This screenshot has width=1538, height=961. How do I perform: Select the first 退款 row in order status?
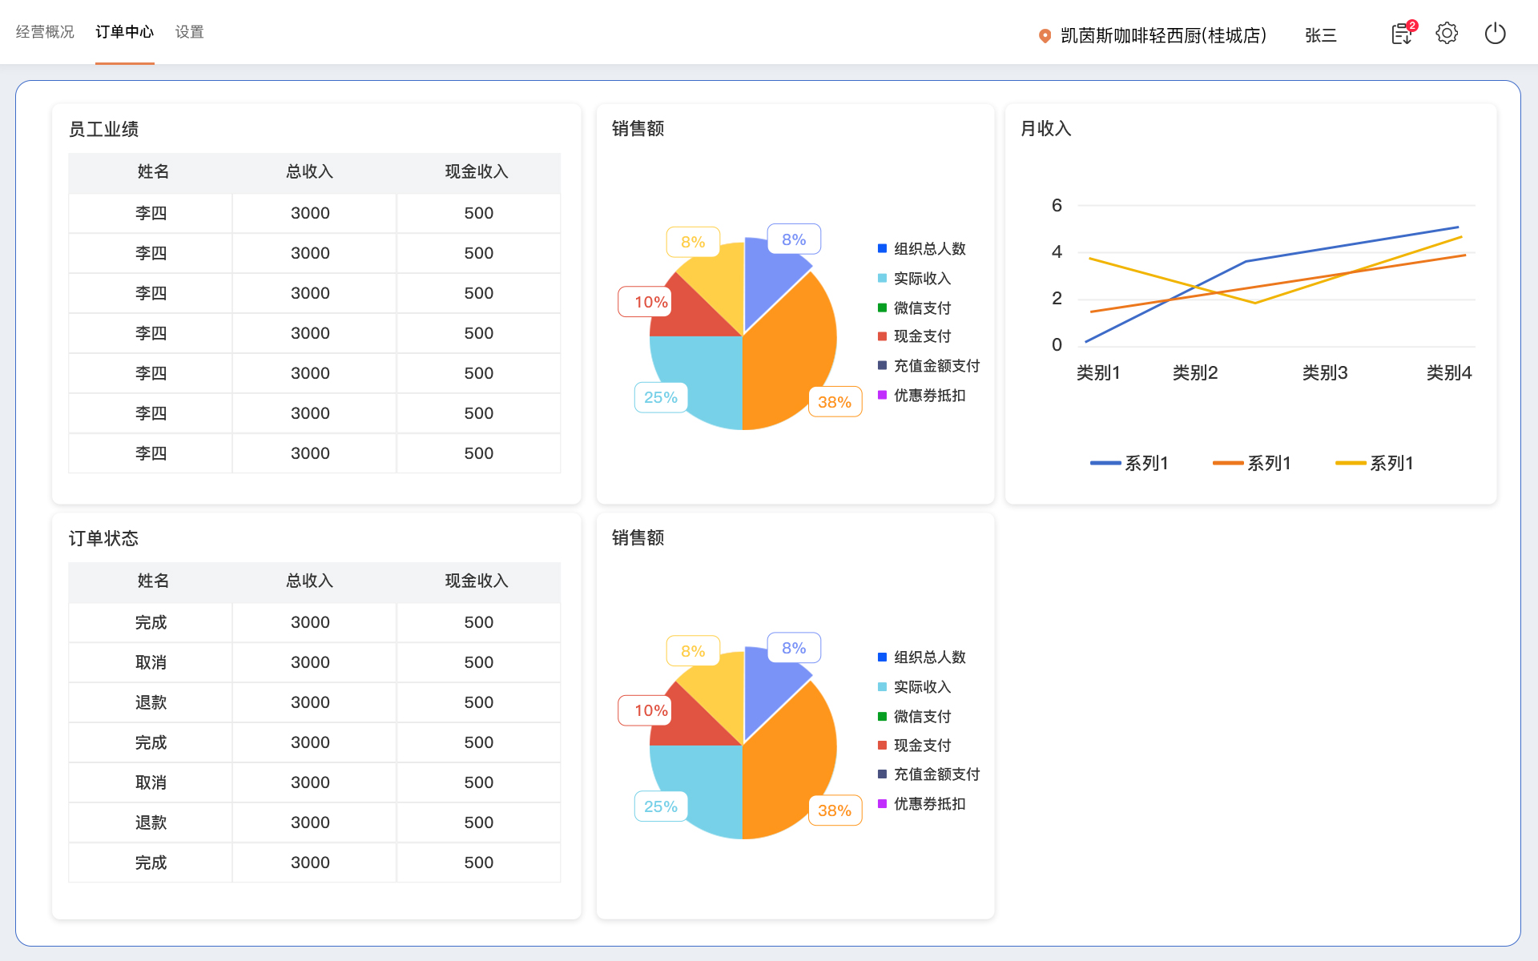point(151,702)
